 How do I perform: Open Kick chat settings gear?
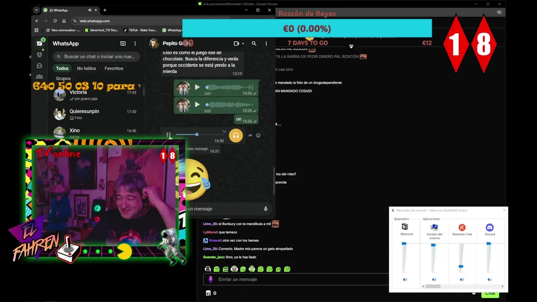tap(474, 293)
